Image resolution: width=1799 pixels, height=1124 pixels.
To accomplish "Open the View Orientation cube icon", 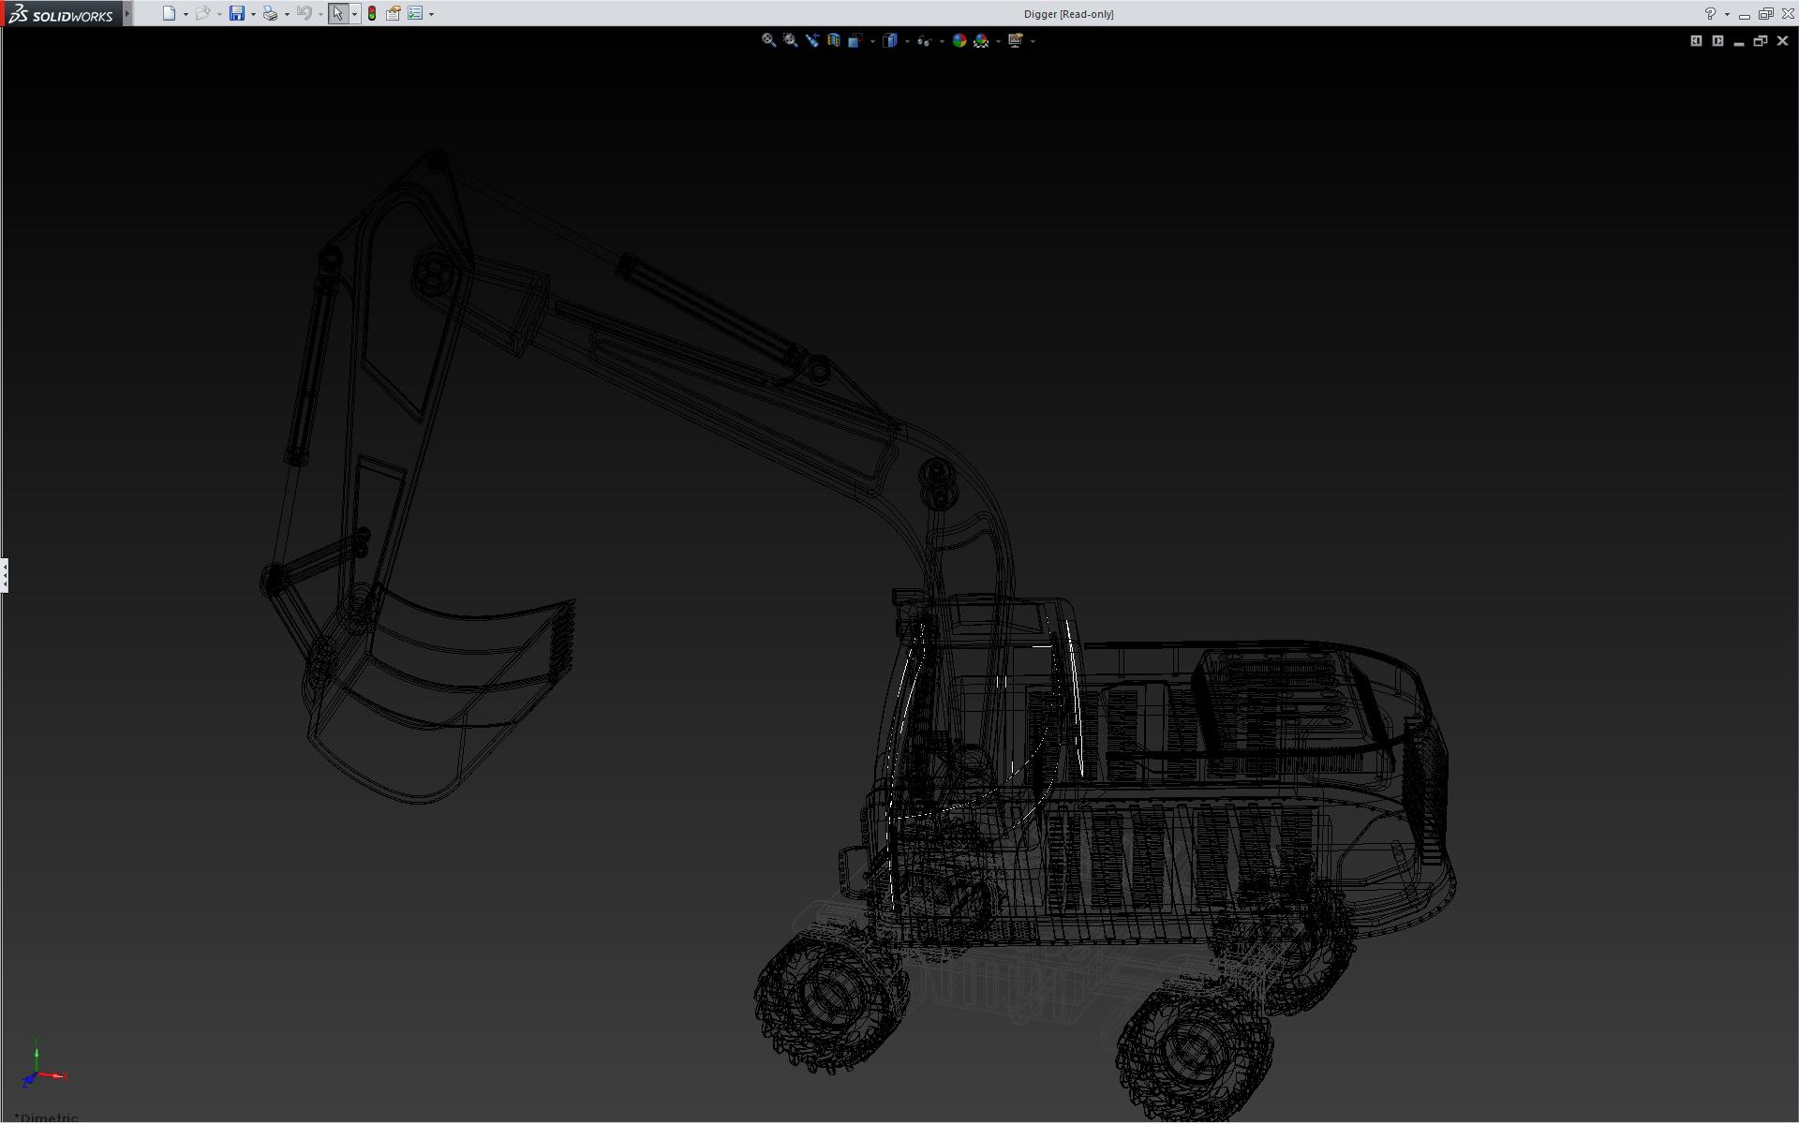I will [x=855, y=40].
